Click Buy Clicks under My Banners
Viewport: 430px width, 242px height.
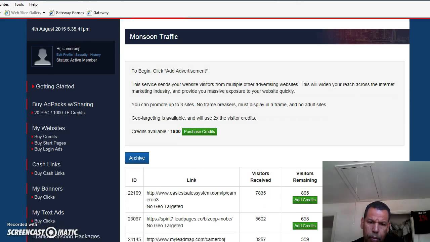(x=44, y=197)
